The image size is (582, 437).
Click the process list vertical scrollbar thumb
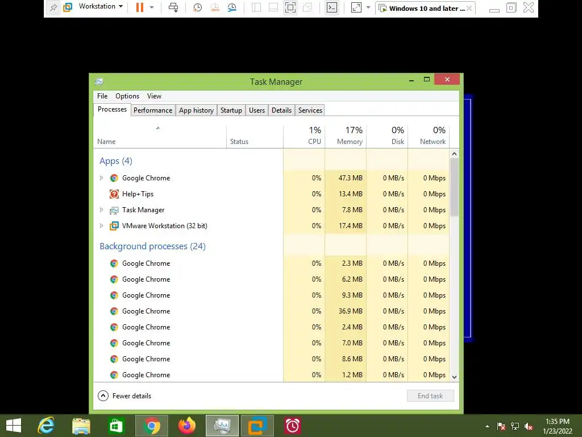coord(454,187)
